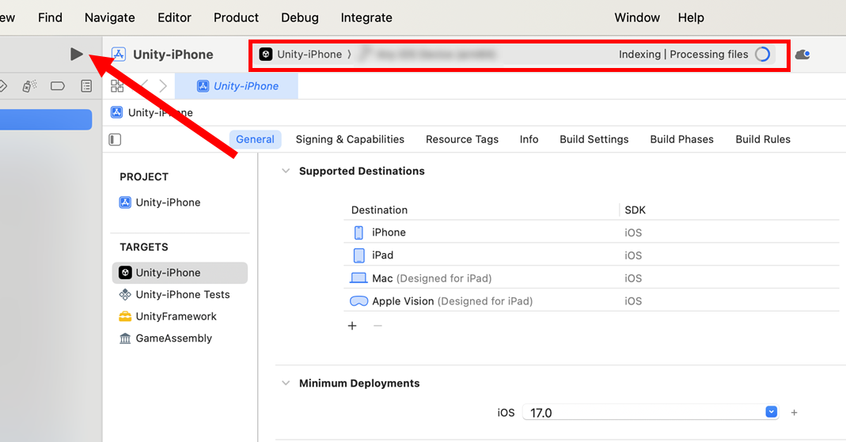Open the Window menu

coord(637,17)
